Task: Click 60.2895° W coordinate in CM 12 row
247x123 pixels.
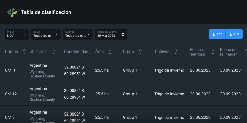Action: (74, 97)
